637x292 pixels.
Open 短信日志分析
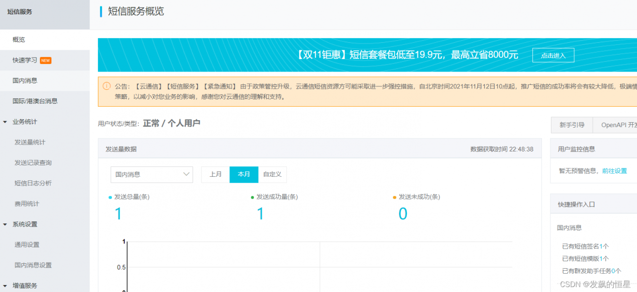click(x=33, y=183)
